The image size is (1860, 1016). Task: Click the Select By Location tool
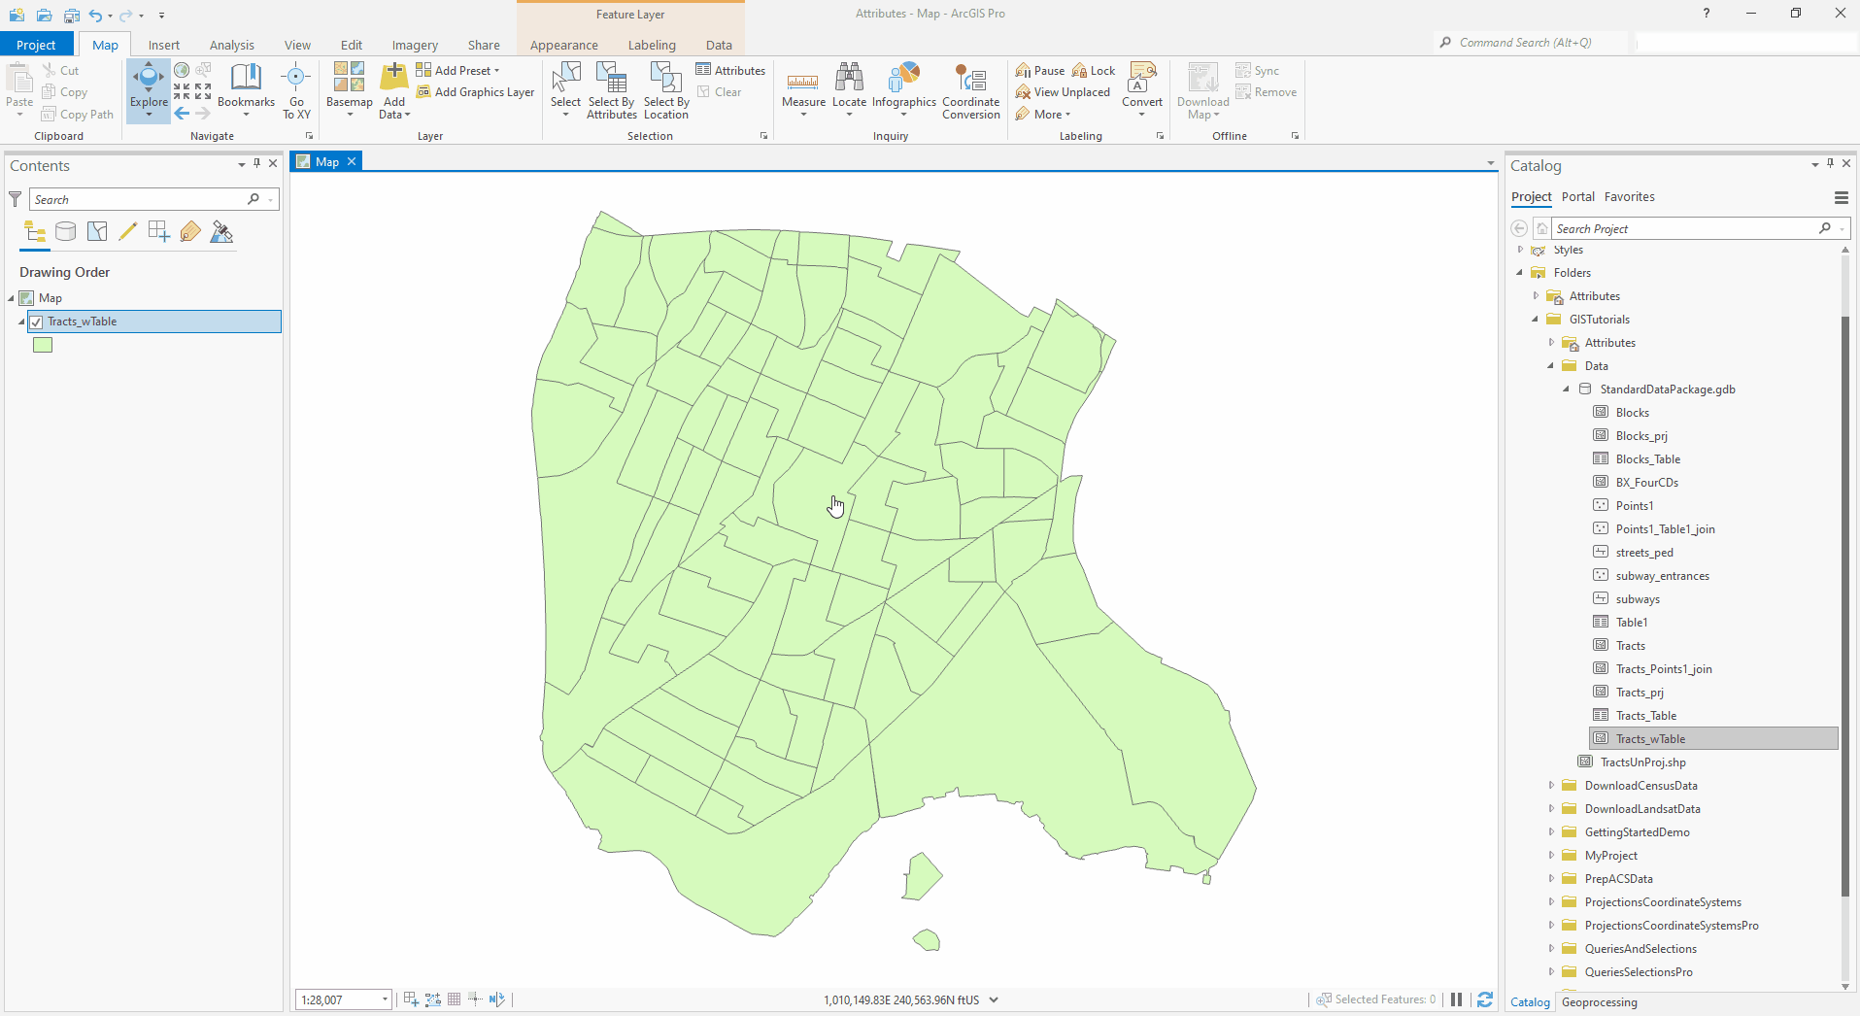665,90
